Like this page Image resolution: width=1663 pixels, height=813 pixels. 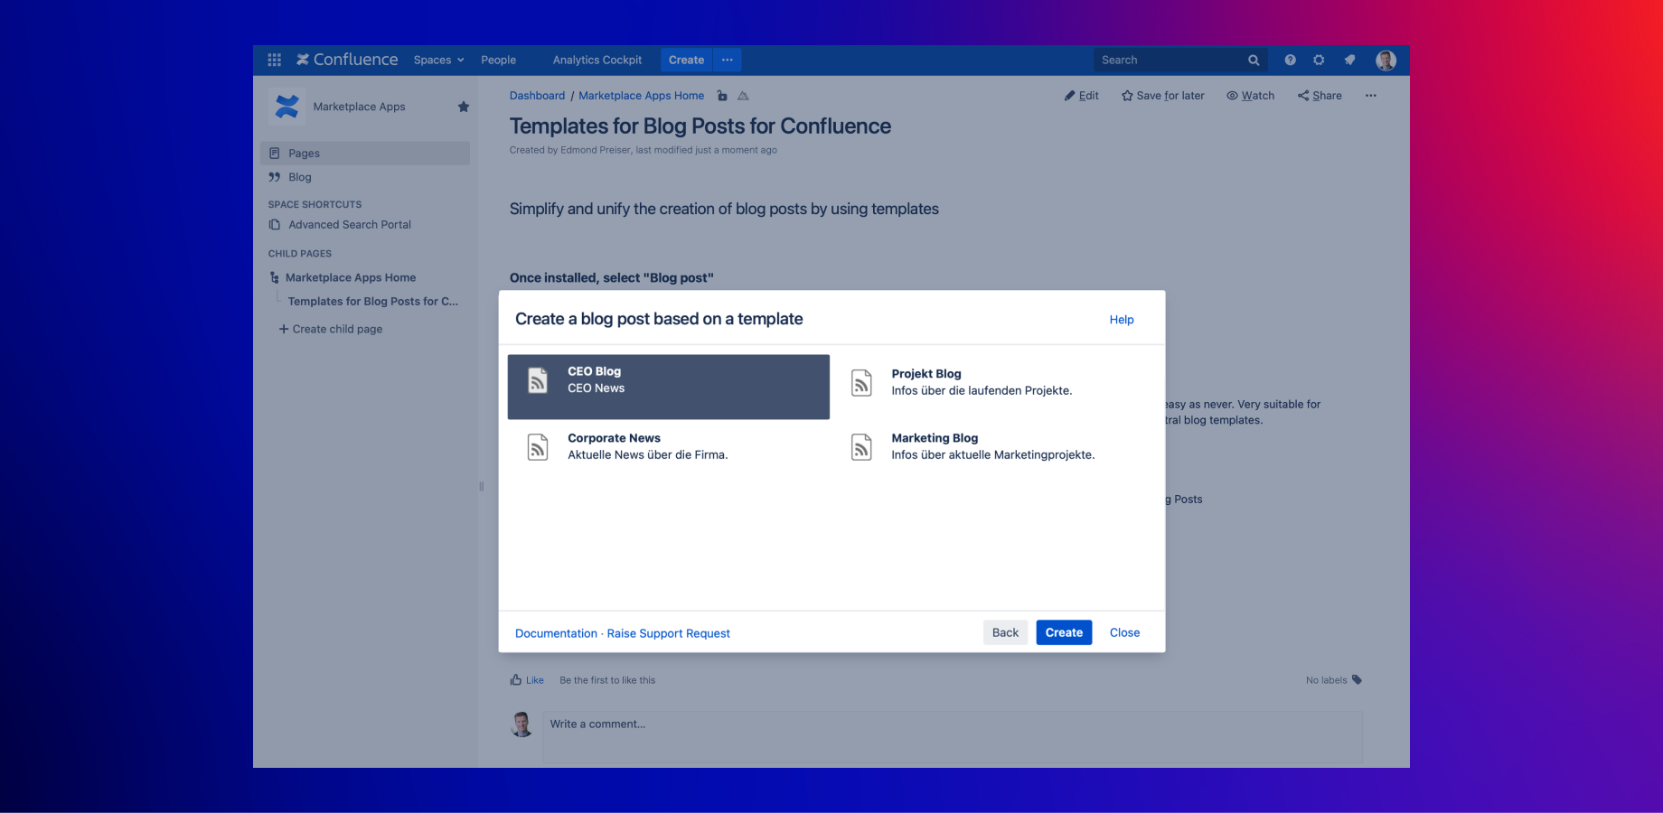click(x=527, y=680)
